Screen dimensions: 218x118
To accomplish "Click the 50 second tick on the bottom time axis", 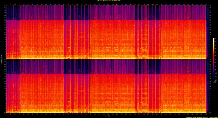I will (x=50, y=114).
